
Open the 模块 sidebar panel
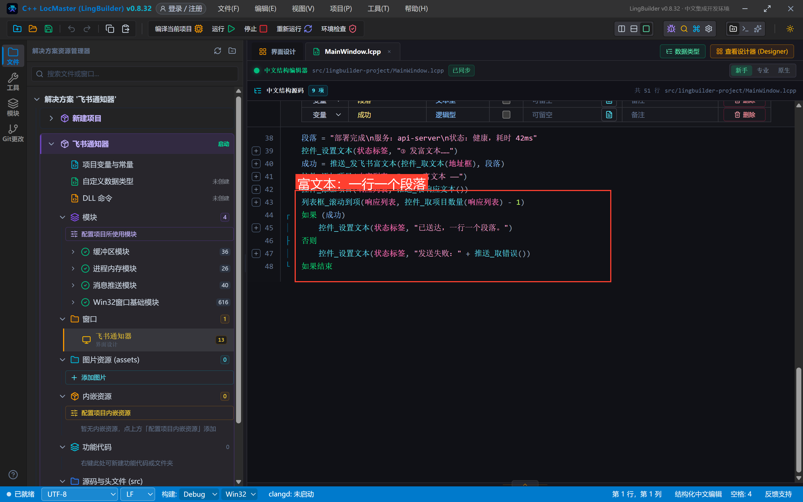point(13,107)
